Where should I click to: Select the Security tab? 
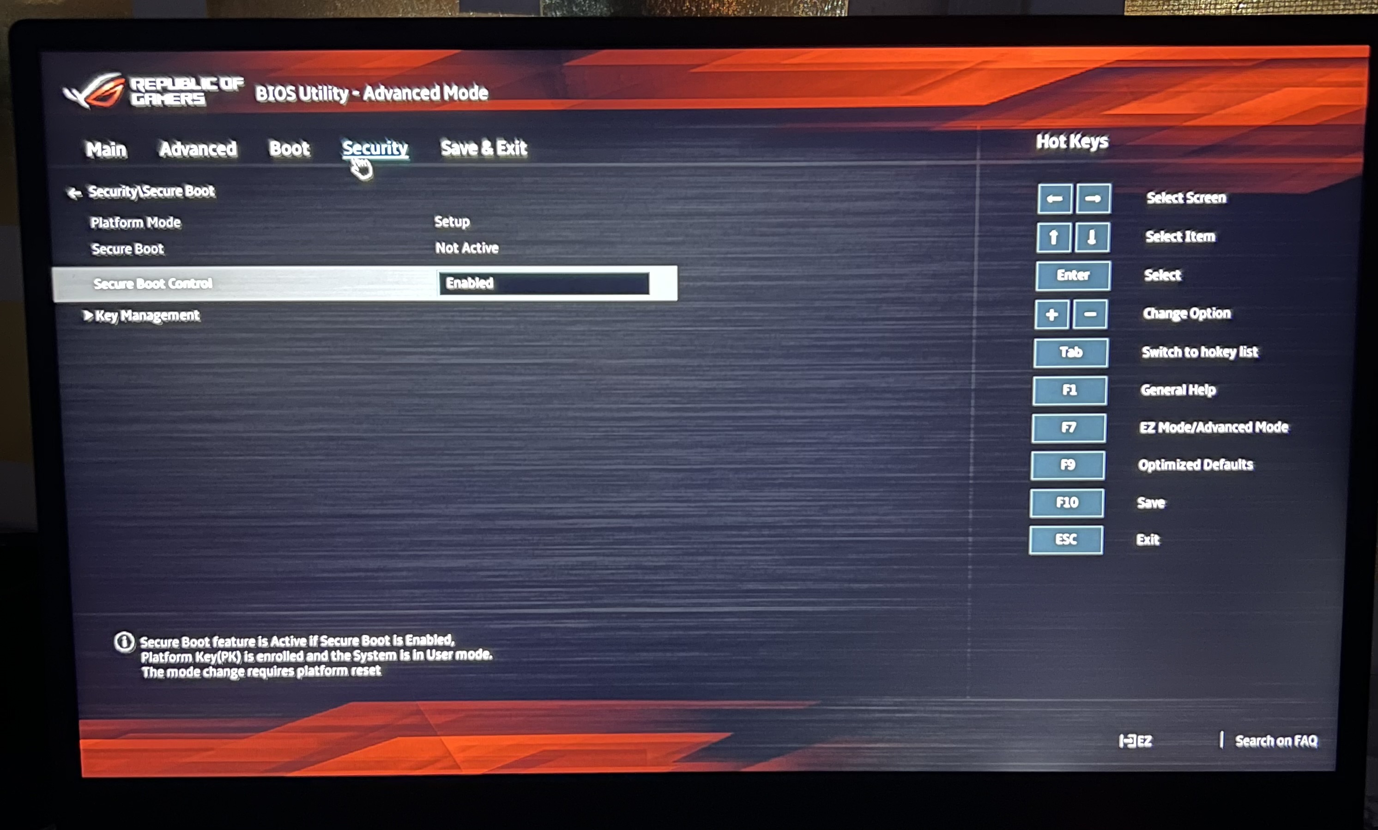click(x=374, y=148)
